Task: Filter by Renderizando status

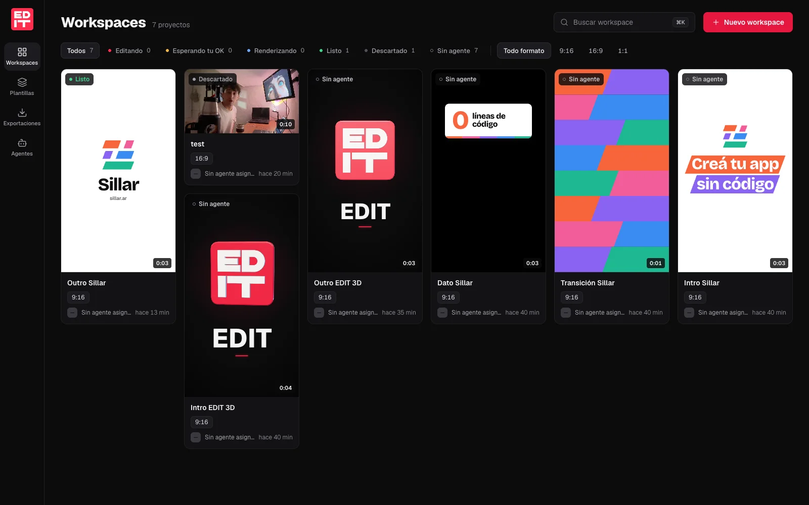Action: [x=276, y=50]
